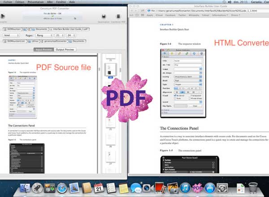Open Photo Booth in Dock
The image size is (269, 197).
pos(160,188)
